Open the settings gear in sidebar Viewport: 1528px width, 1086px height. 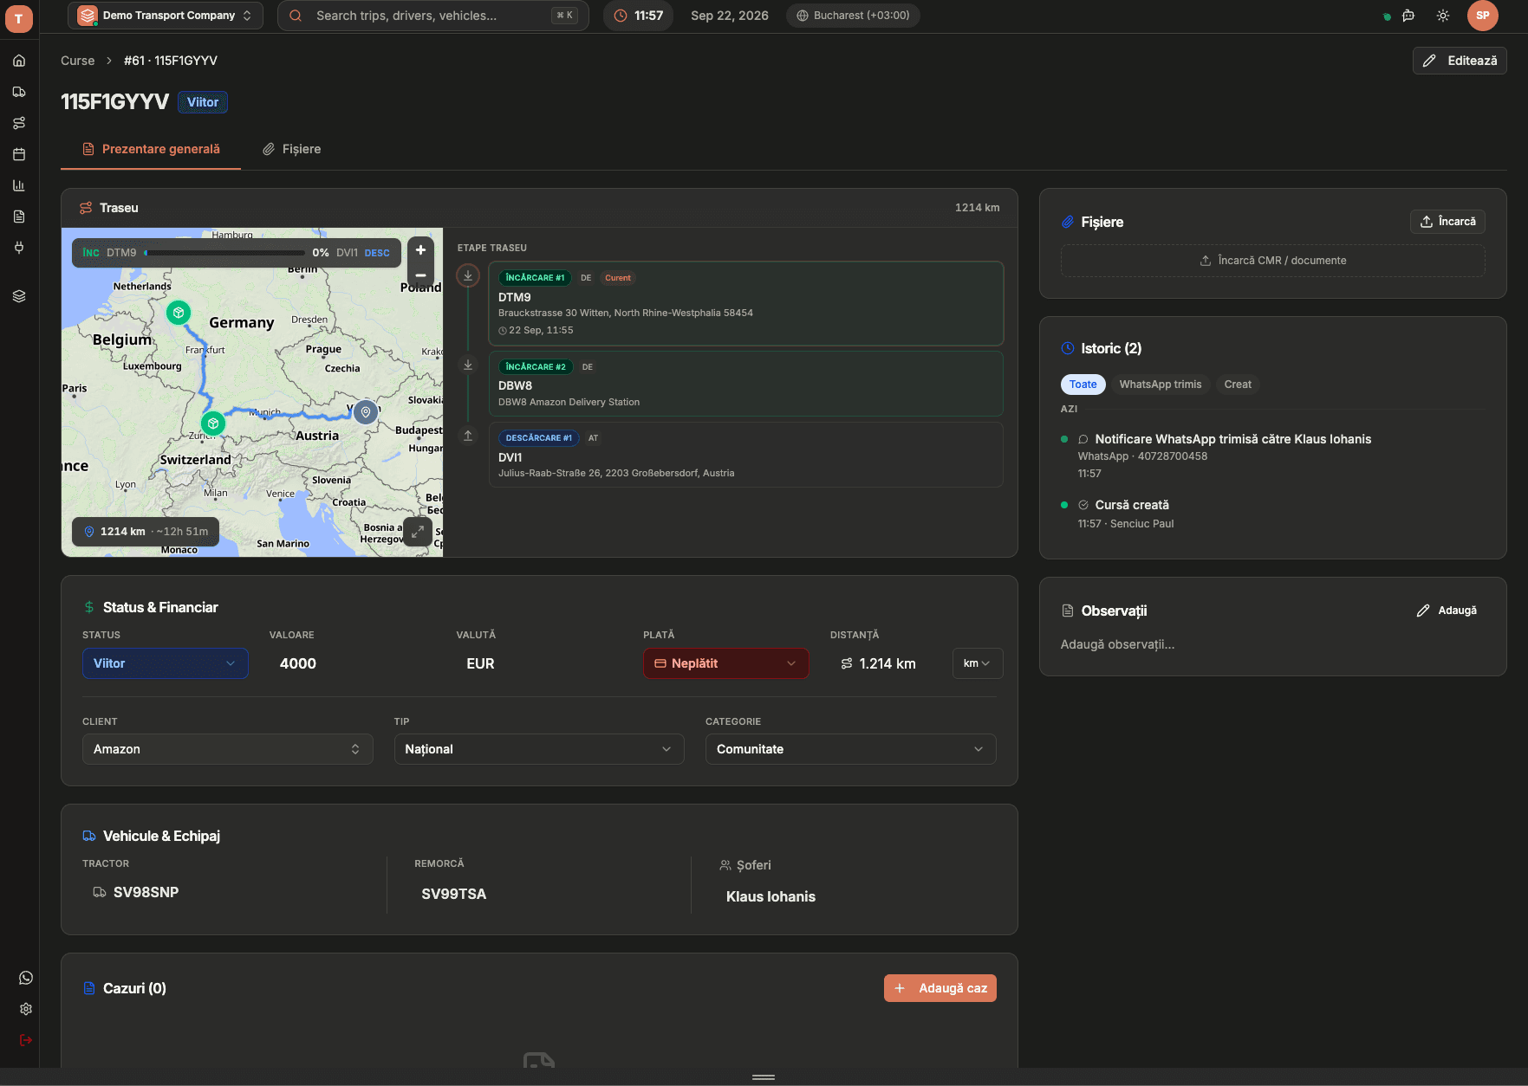click(26, 1009)
